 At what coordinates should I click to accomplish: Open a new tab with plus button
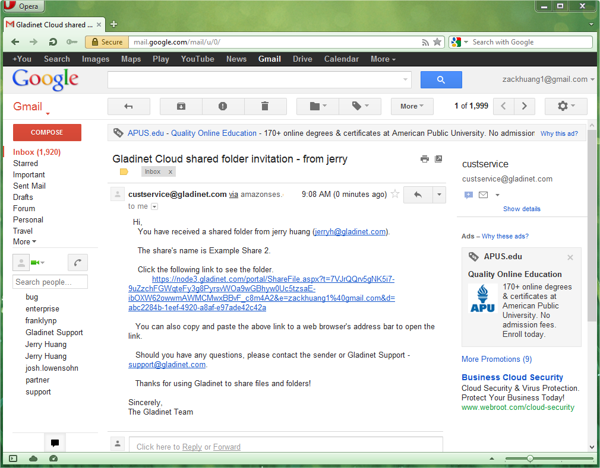pyautogui.click(x=113, y=24)
